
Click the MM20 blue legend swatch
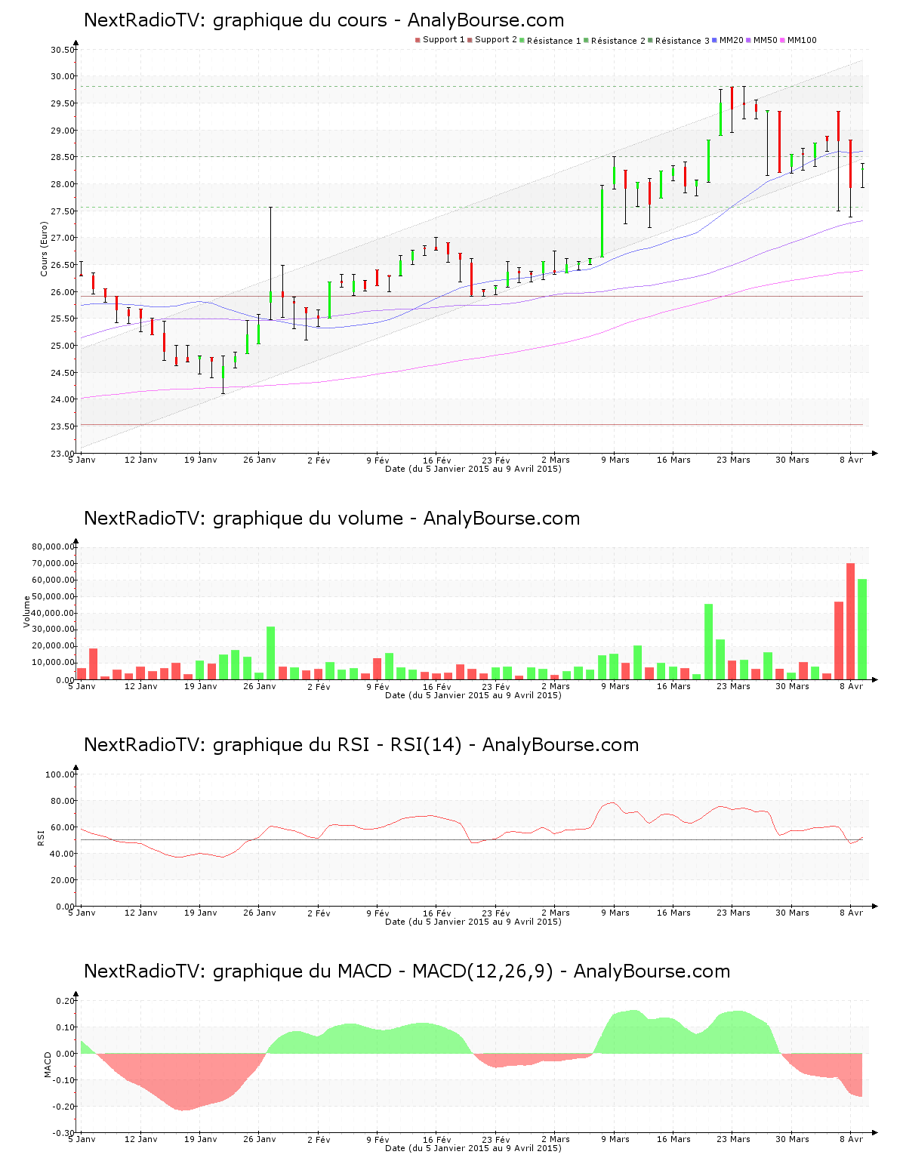pyautogui.click(x=715, y=40)
